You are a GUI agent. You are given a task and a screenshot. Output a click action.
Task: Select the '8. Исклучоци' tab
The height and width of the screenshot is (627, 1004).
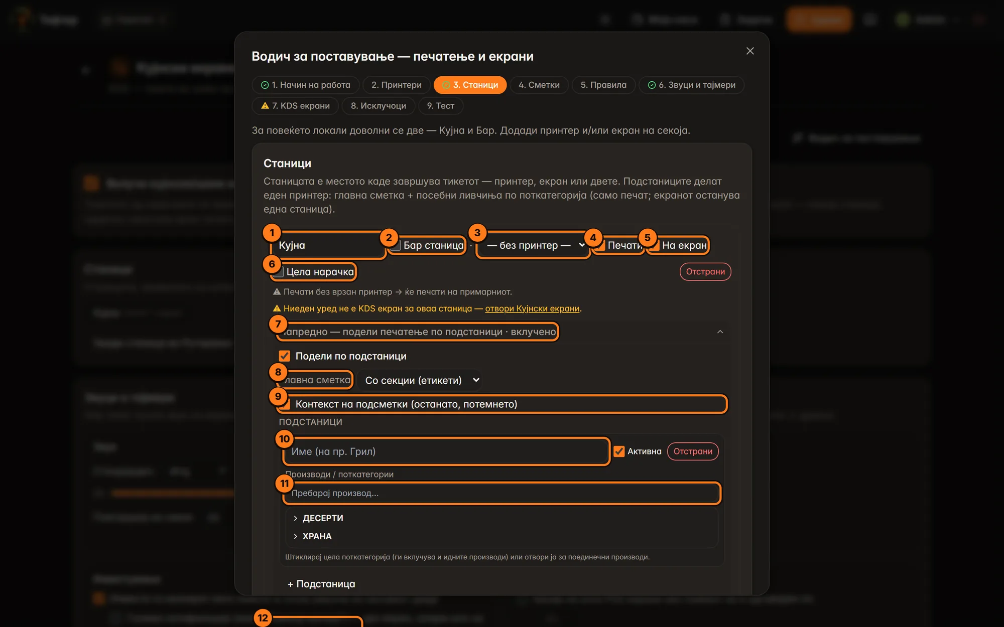(378, 106)
